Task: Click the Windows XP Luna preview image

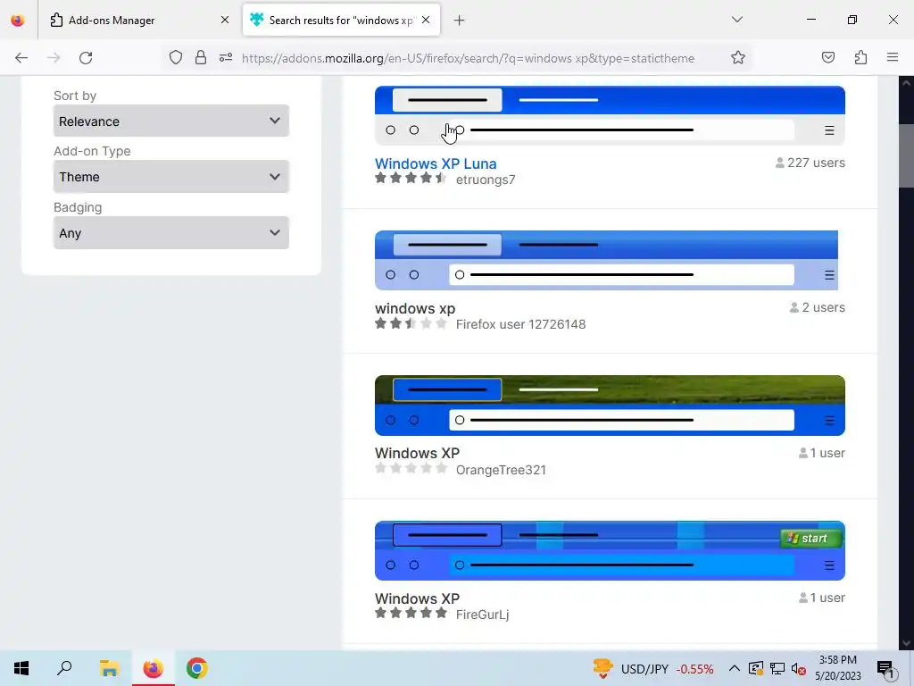Action: point(610,115)
